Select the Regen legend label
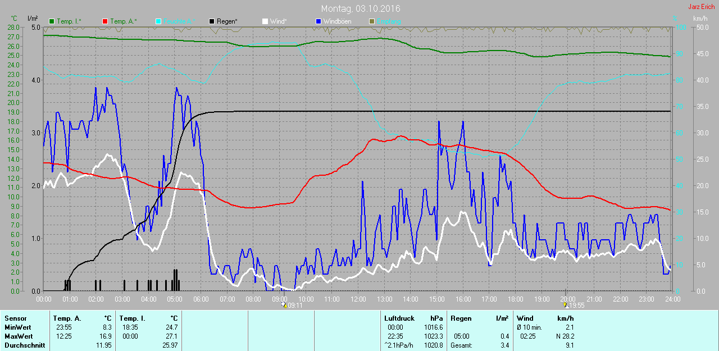This screenshot has height=351, width=719. (x=227, y=21)
